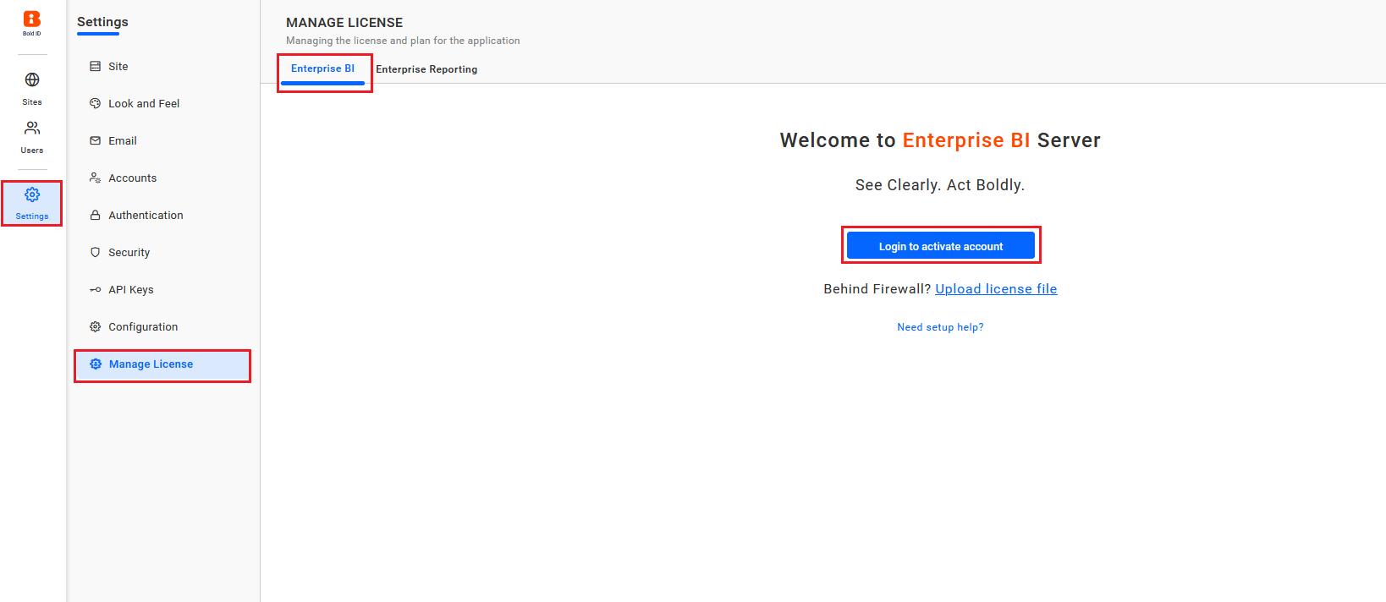Click the Authentication lock icon
The image size is (1386, 602).
coord(96,215)
